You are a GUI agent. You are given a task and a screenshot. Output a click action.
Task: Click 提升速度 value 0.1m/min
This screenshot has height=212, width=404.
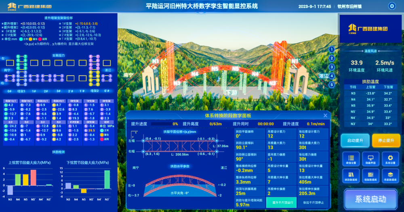(316, 124)
